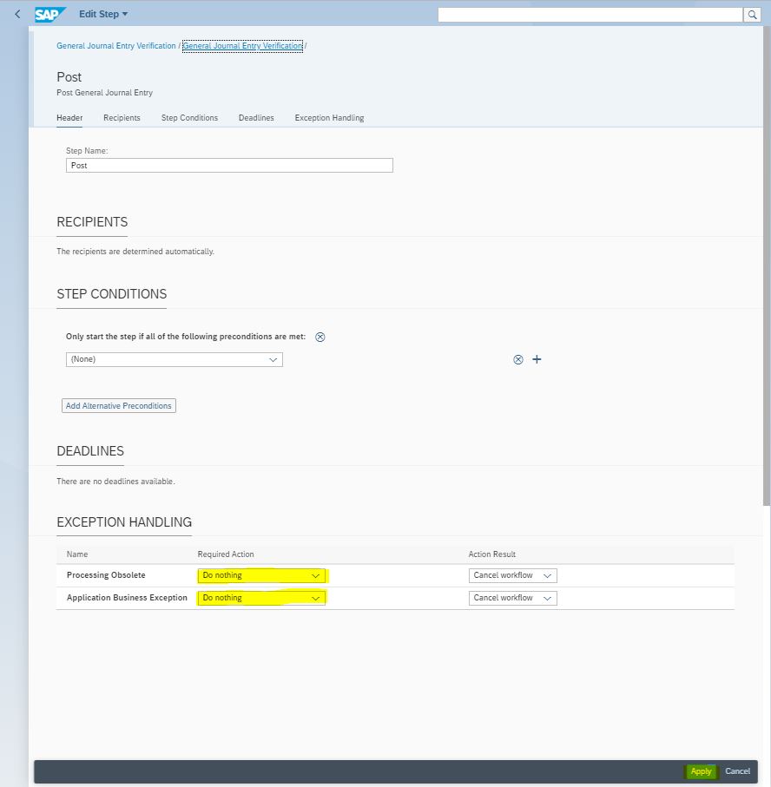The height and width of the screenshot is (787, 771).
Task: Open Action Result dropdown for Application Business Exception
Action: coord(513,598)
